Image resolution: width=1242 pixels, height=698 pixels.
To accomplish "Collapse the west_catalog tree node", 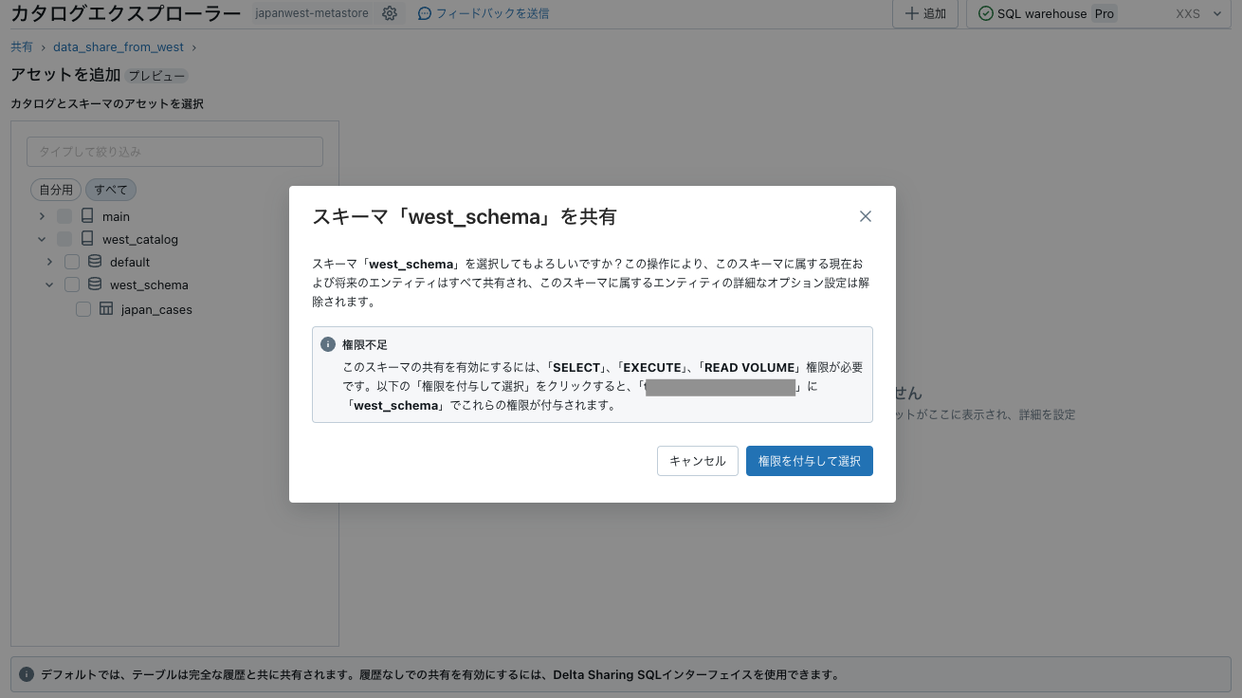I will pos(41,239).
